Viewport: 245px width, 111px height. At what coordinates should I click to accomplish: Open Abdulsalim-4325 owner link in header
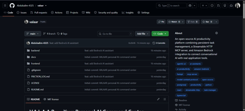[25, 6]
